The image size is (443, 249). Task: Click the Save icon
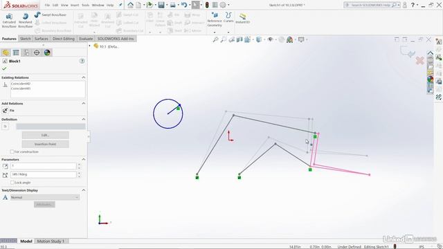coord(161,5)
